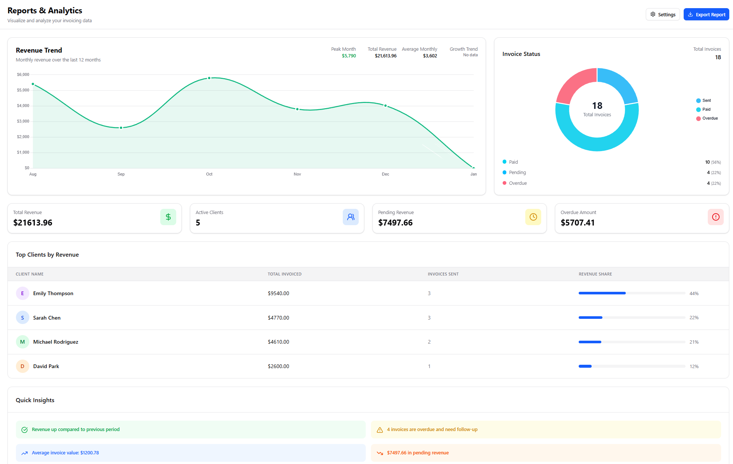Open David Park's single sent invoice
The image size is (733, 464).
[x=429, y=366]
